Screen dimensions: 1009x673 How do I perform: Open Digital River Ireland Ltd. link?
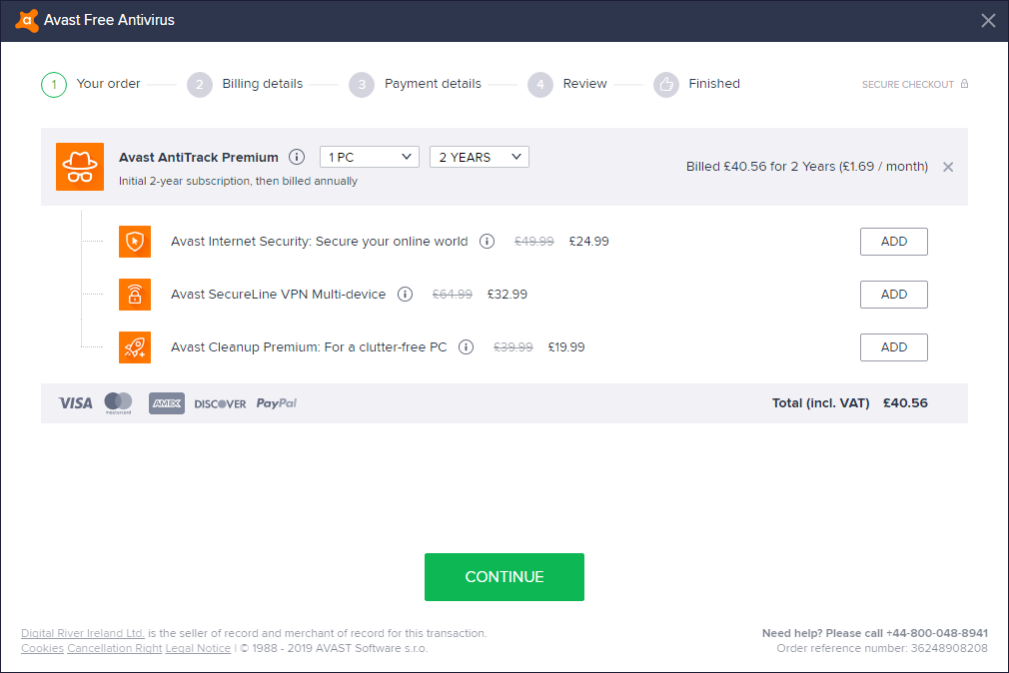(83, 633)
